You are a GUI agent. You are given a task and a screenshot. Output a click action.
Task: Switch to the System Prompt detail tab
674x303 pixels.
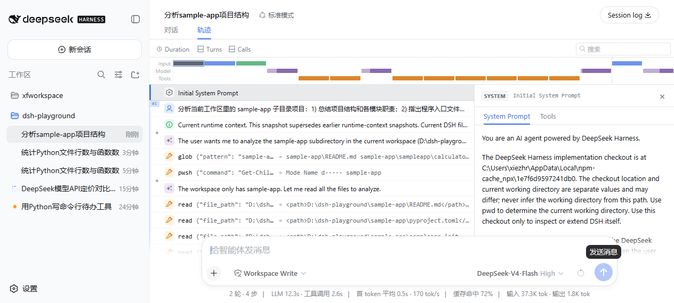(x=507, y=116)
